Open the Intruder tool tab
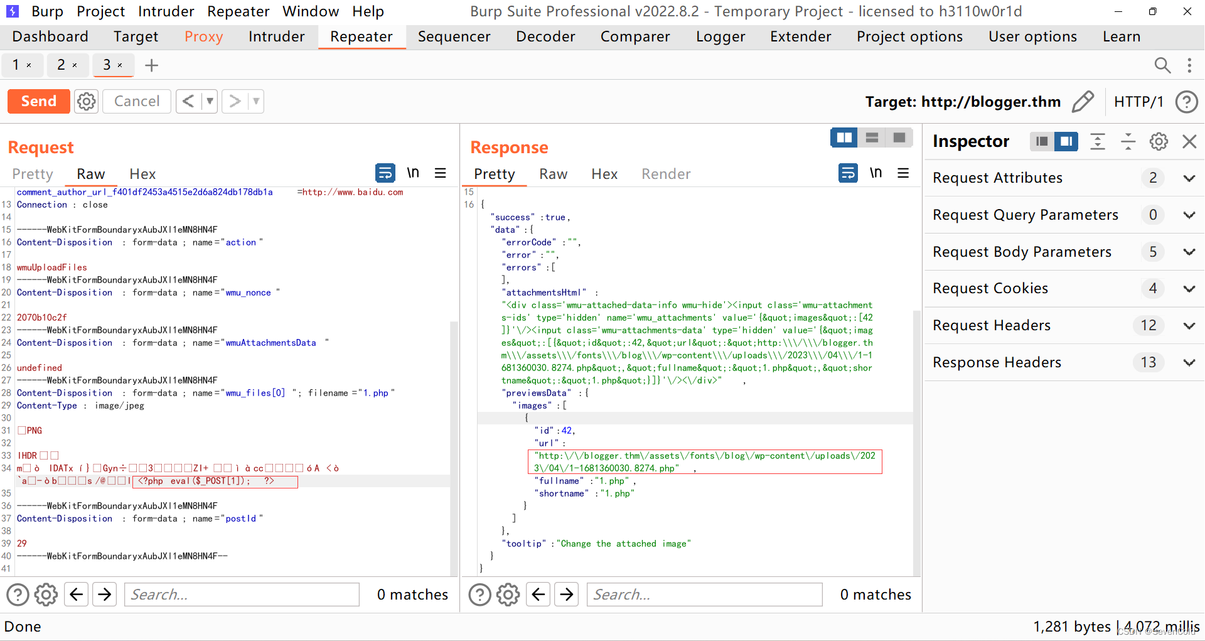 pyautogui.click(x=276, y=36)
